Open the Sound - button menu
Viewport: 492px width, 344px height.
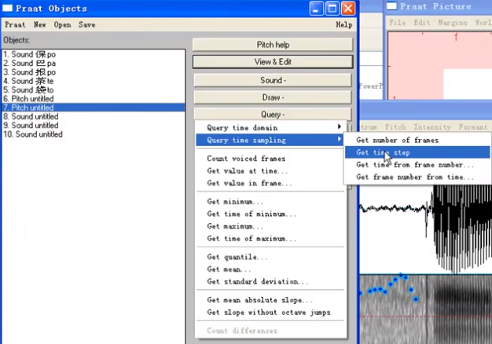pyautogui.click(x=273, y=80)
